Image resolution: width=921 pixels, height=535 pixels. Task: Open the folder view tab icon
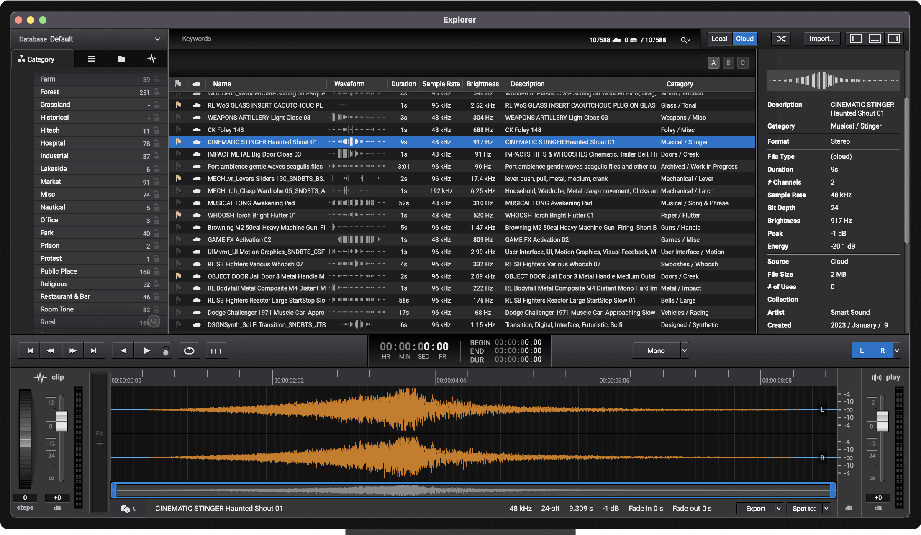121,59
